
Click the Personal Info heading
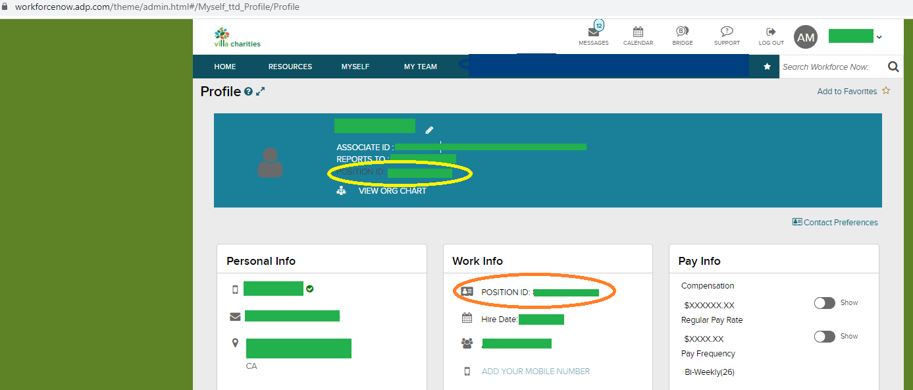[x=261, y=261]
